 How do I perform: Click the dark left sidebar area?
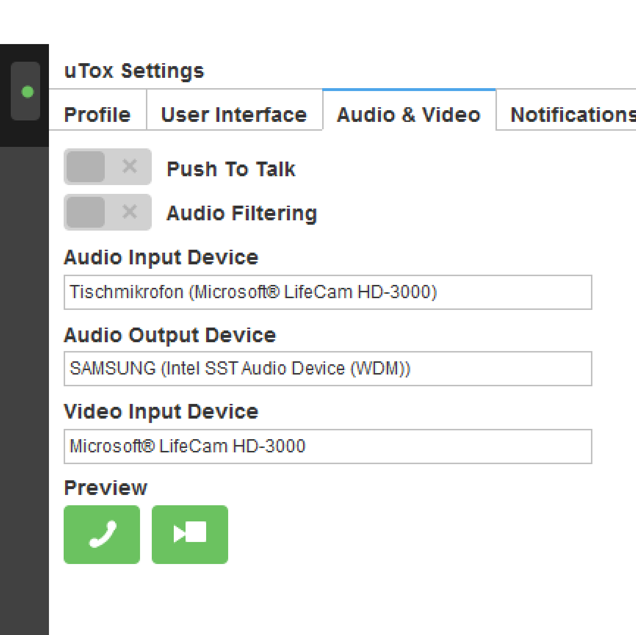pyautogui.click(x=24, y=391)
